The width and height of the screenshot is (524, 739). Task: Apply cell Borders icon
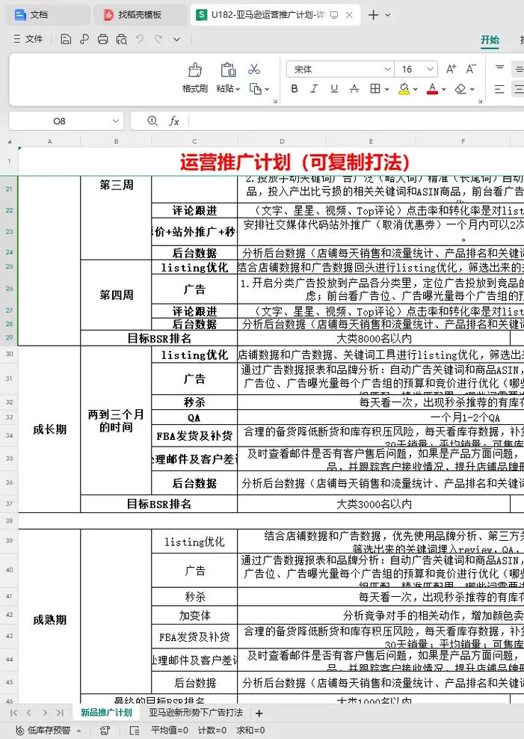375,88
